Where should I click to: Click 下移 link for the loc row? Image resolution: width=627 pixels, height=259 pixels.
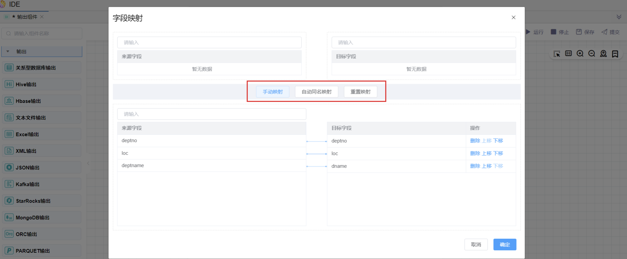pyautogui.click(x=498, y=153)
